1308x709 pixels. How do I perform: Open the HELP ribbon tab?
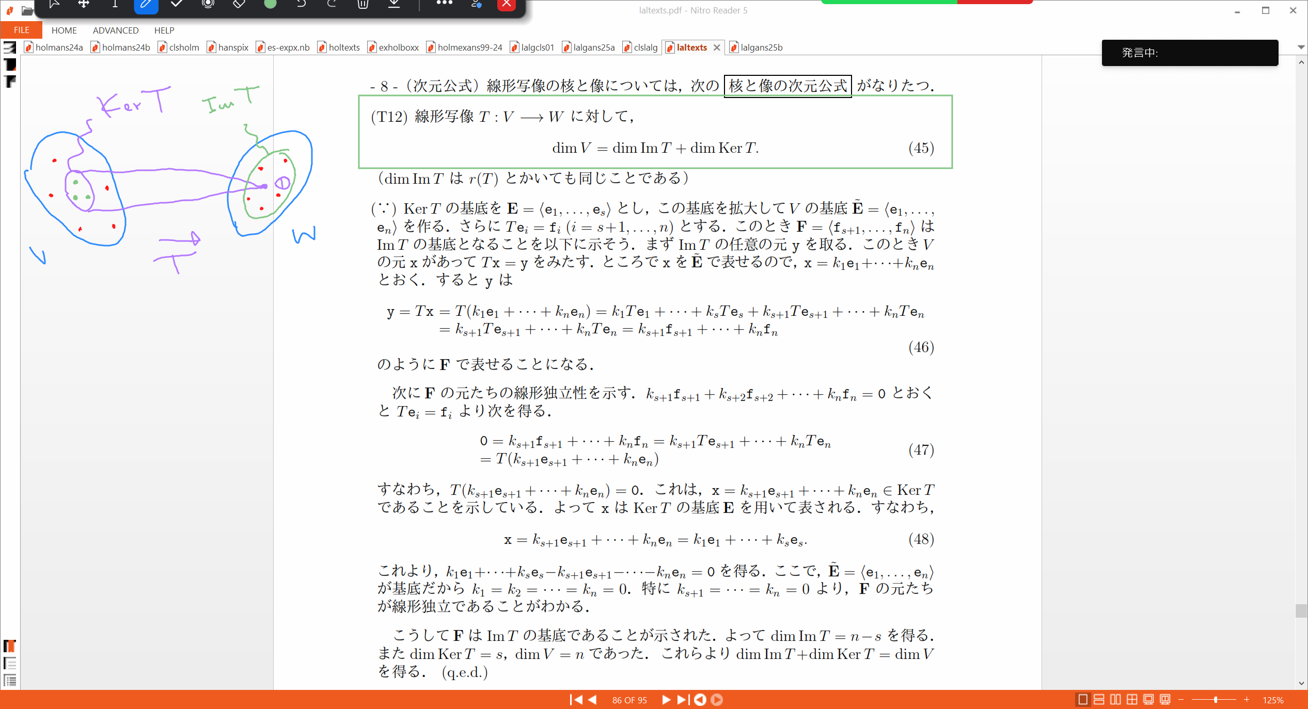(x=164, y=30)
